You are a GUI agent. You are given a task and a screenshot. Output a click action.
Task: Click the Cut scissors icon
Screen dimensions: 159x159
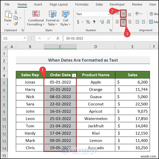16,12
